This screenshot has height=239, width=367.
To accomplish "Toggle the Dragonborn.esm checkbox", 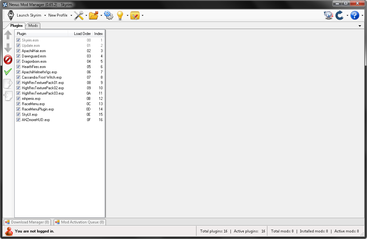I will point(18,61).
